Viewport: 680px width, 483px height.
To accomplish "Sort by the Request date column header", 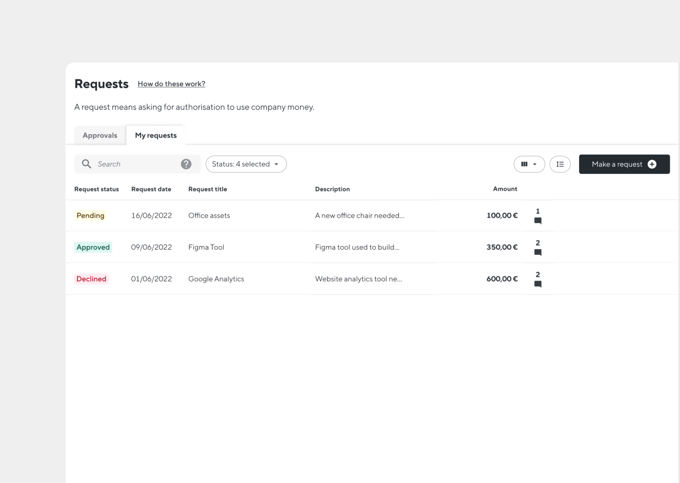I will [x=151, y=189].
